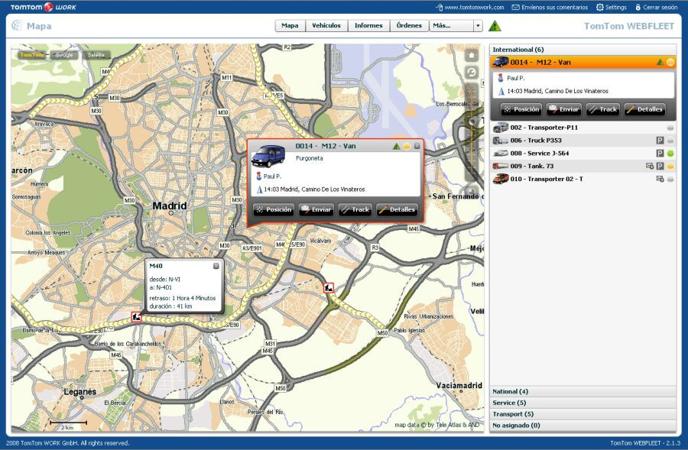Click the green alert triangle next to Más
Viewport: 688px width, 450px height.
coord(495,26)
